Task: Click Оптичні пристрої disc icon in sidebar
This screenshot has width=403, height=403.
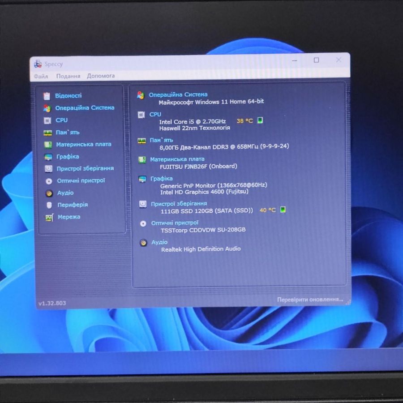Action: point(49,181)
